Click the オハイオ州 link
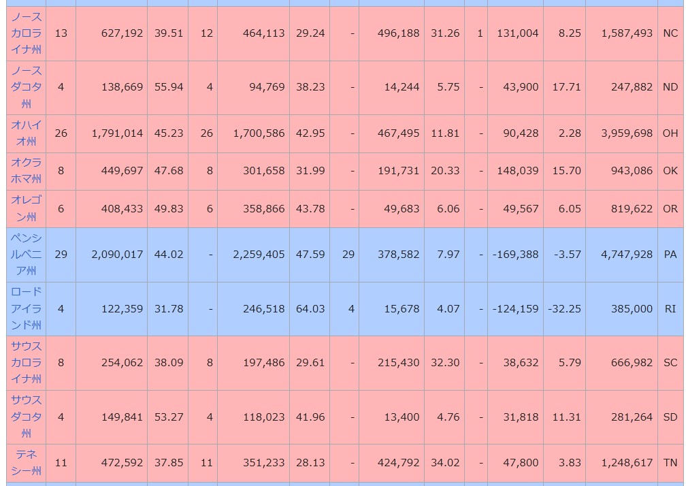688x486 pixels. pyautogui.click(x=27, y=133)
